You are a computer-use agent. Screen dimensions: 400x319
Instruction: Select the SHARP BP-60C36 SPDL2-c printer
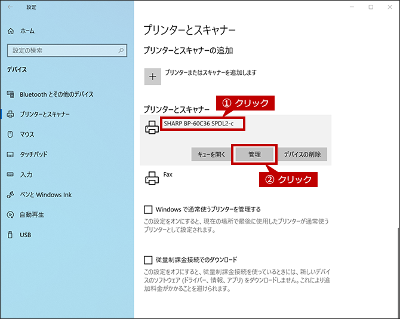click(198, 124)
